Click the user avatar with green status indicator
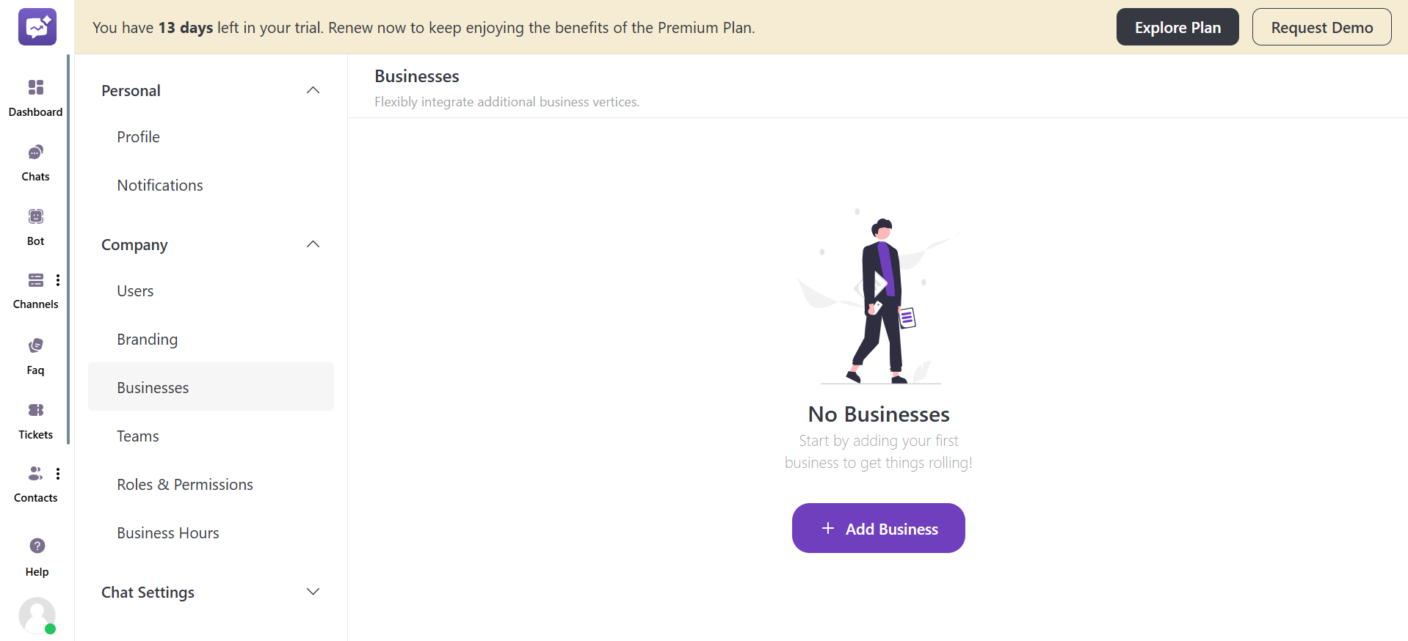The height and width of the screenshot is (641, 1408). click(x=37, y=616)
